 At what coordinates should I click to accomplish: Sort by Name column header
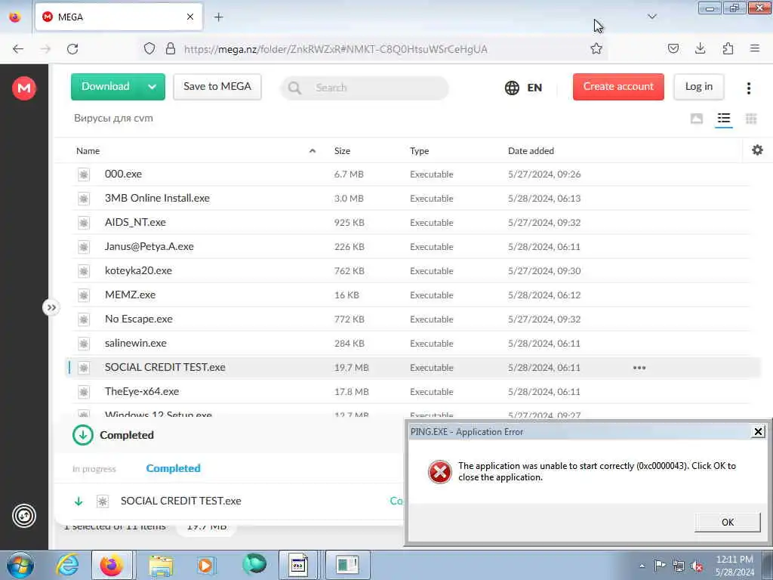88,151
